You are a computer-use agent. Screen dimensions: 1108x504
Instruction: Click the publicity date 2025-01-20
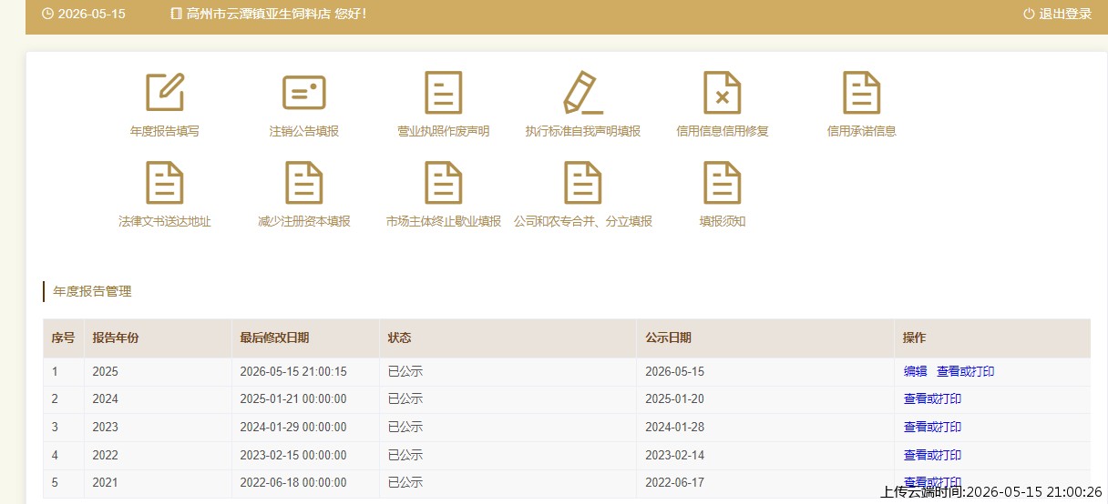pos(675,398)
